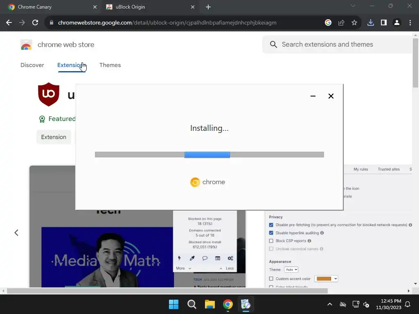
Task: Open the Extensions section
Action: click(71, 65)
